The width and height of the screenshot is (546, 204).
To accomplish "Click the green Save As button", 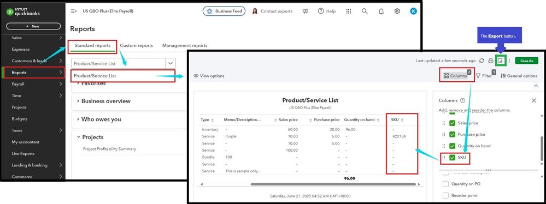I will pyautogui.click(x=526, y=61).
